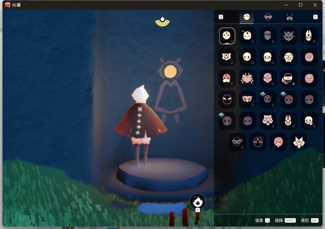This screenshot has height=229, width=325.
Task: Select the pink mask with forehead diamond pattern
Action: [309, 78]
